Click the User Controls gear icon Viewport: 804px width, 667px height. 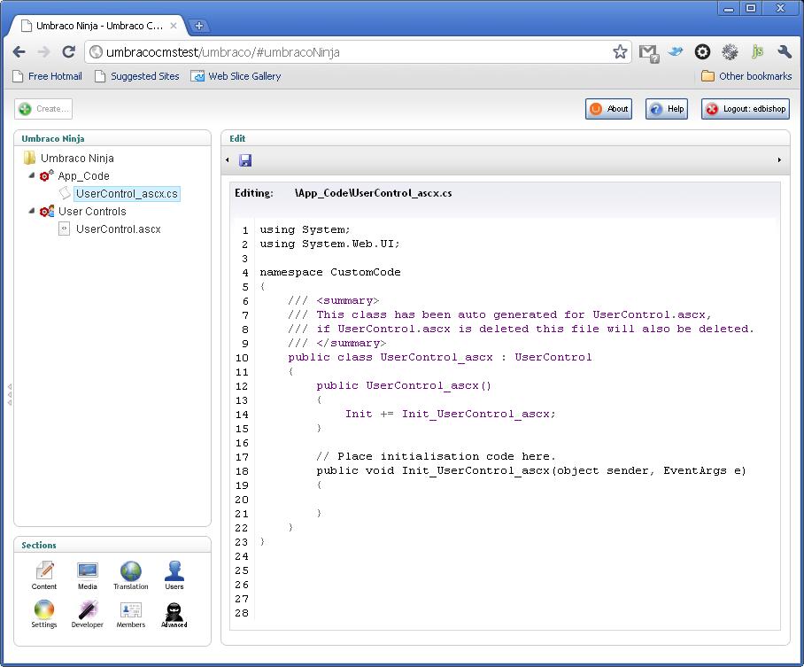pyautogui.click(x=47, y=211)
